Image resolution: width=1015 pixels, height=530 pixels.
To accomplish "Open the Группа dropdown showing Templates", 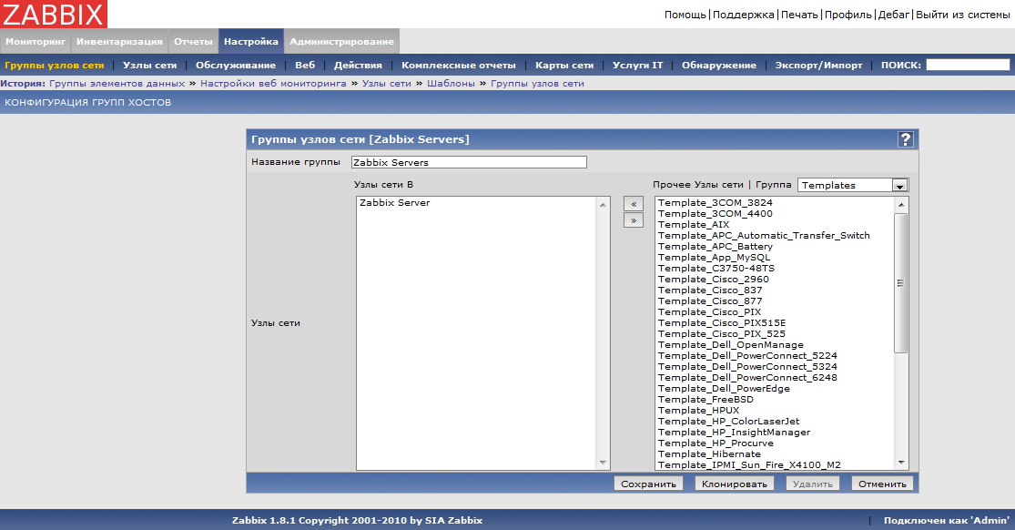I will point(853,185).
